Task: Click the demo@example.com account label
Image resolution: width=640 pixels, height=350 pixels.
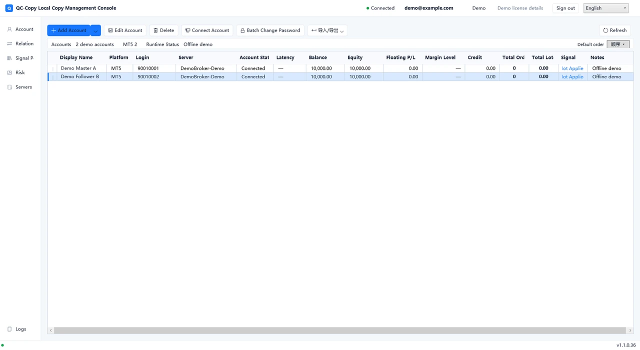Action: click(429, 8)
